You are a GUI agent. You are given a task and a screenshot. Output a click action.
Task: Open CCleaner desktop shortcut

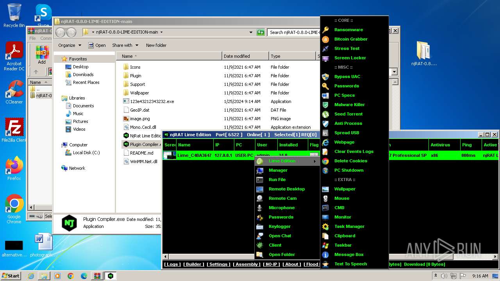pyautogui.click(x=14, y=92)
